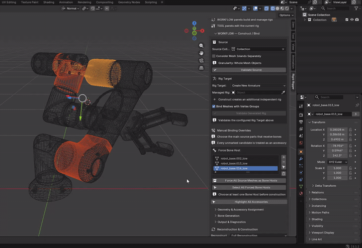Switch to the Shading workspace tab
Image resolution: width=362 pixels, height=248 pixels.
[49, 3]
